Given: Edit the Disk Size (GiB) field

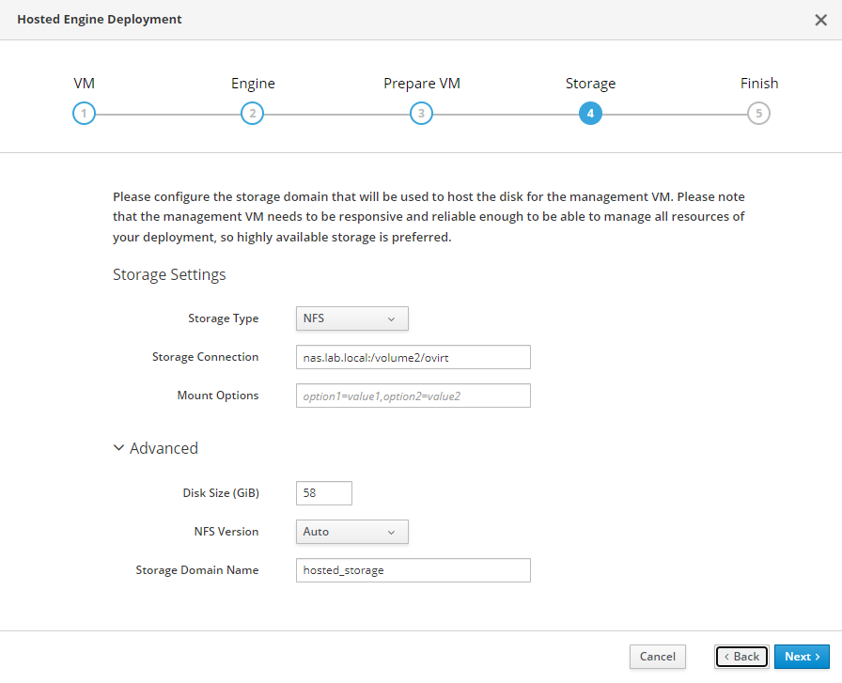Looking at the screenshot, I should [x=323, y=493].
